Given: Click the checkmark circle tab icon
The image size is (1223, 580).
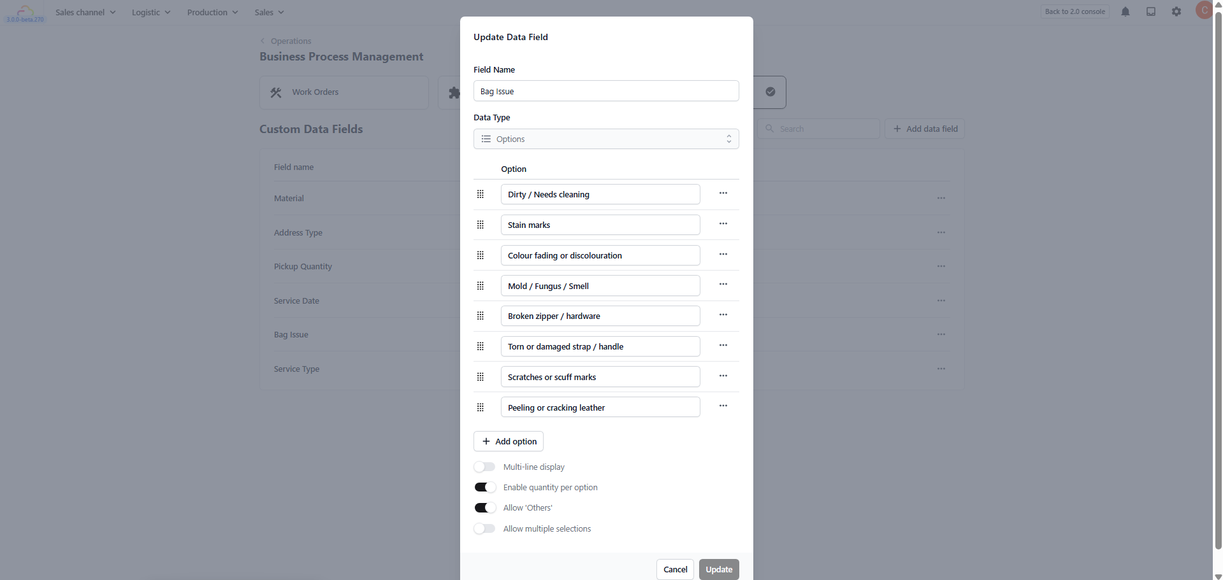Looking at the screenshot, I should point(771,92).
